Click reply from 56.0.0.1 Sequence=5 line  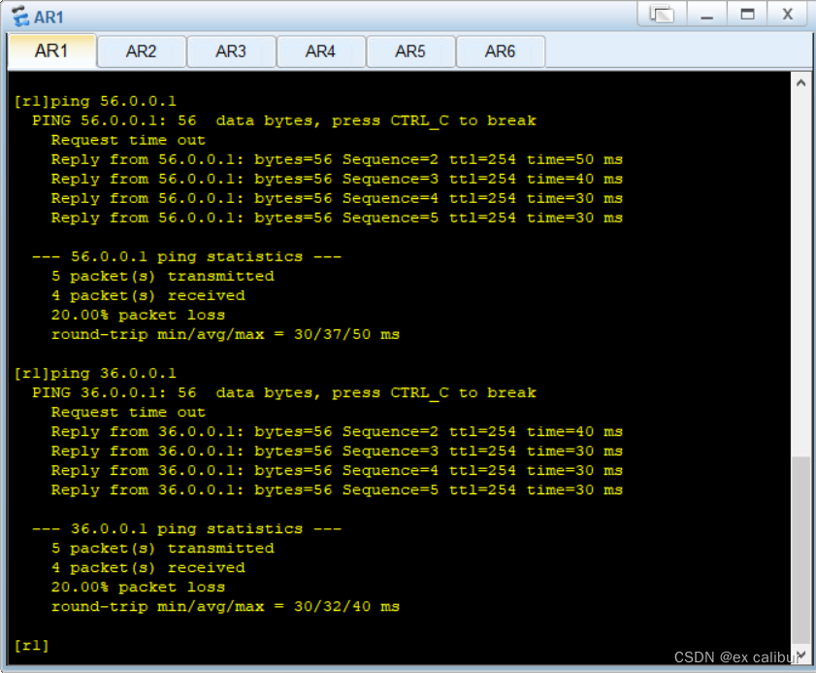click(x=337, y=218)
